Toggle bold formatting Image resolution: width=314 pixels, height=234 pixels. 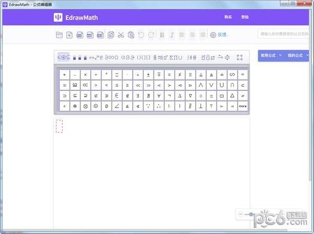pos(162,35)
